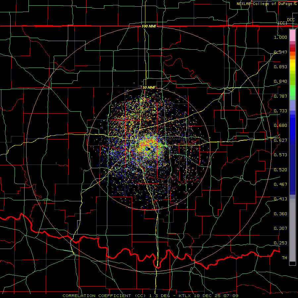Select the 0.413 scale value
Image resolution: width=298 pixels, height=298 pixels.
click(x=280, y=199)
